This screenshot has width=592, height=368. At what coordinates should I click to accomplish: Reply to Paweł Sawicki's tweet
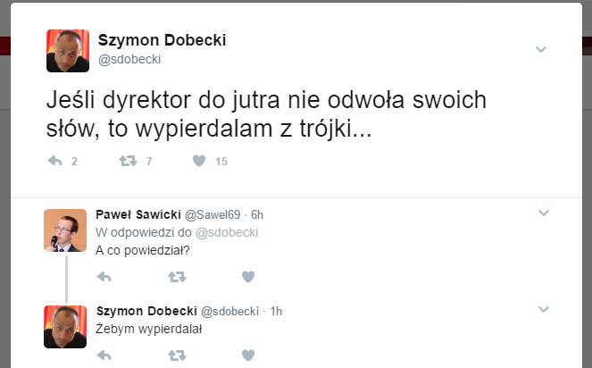pos(104,277)
